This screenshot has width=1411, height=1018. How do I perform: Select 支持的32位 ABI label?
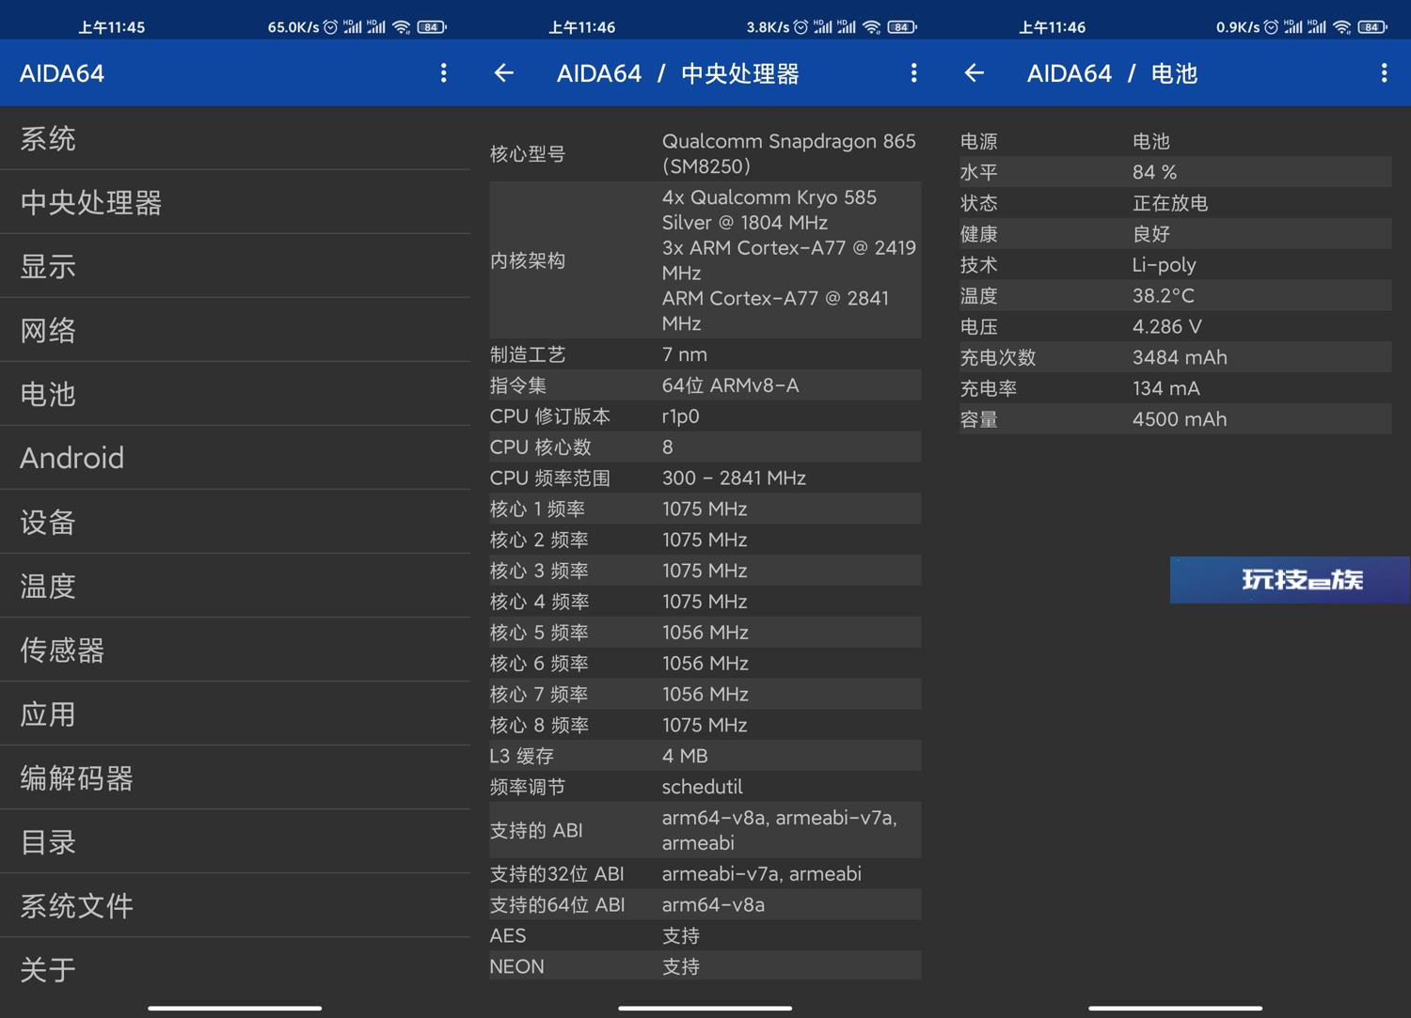tap(556, 874)
